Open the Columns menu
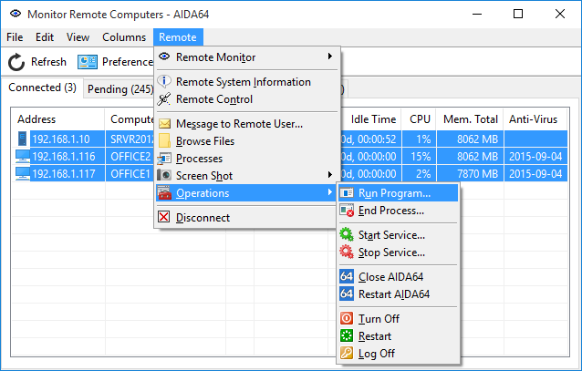 pos(124,37)
